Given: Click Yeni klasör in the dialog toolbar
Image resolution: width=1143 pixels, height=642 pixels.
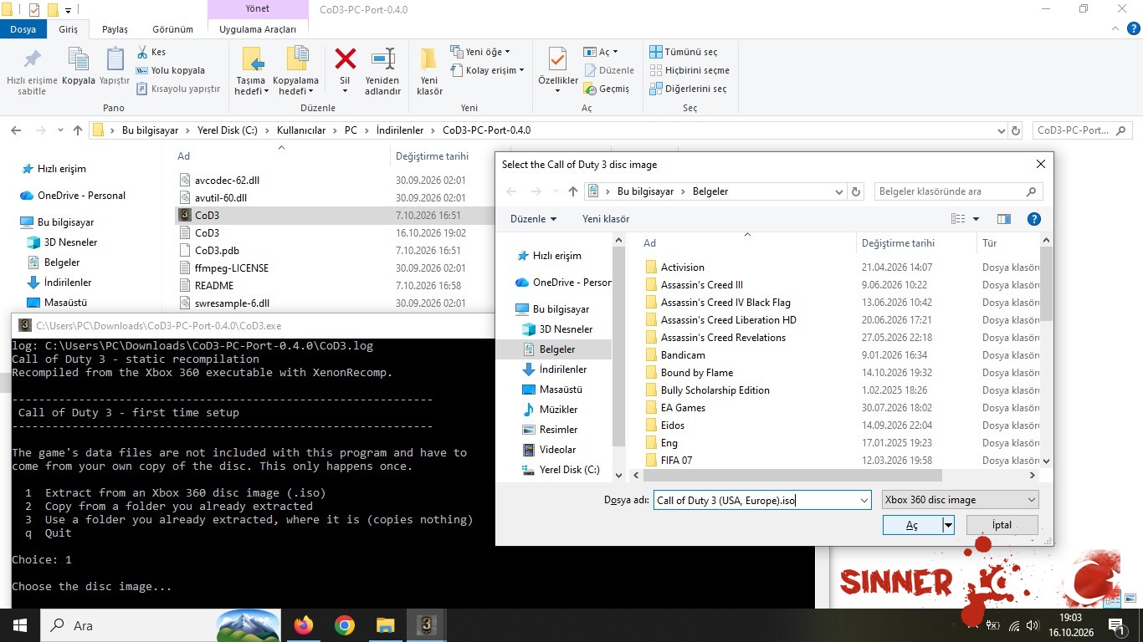Looking at the screenshot, I should click(x=606, y=219).
